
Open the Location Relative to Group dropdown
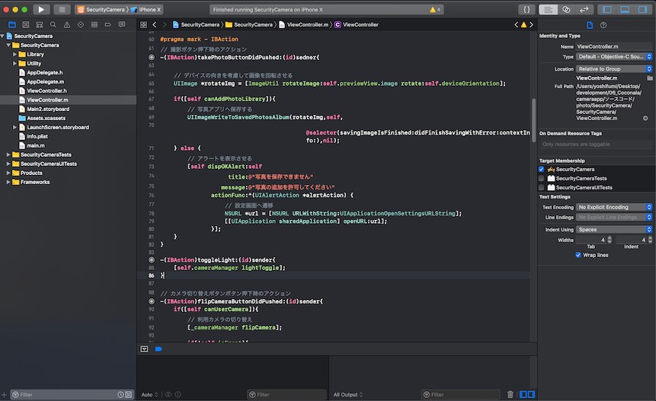coord(614,69)
